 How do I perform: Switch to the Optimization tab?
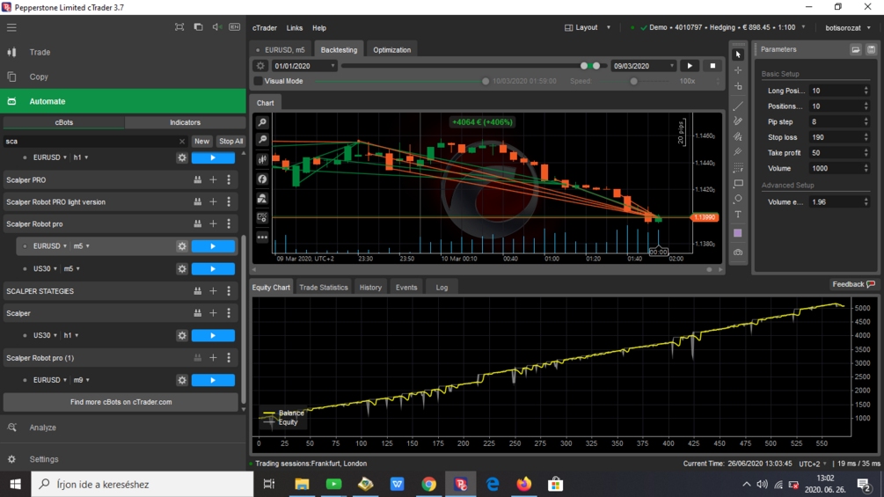click(x=391, y=49)
